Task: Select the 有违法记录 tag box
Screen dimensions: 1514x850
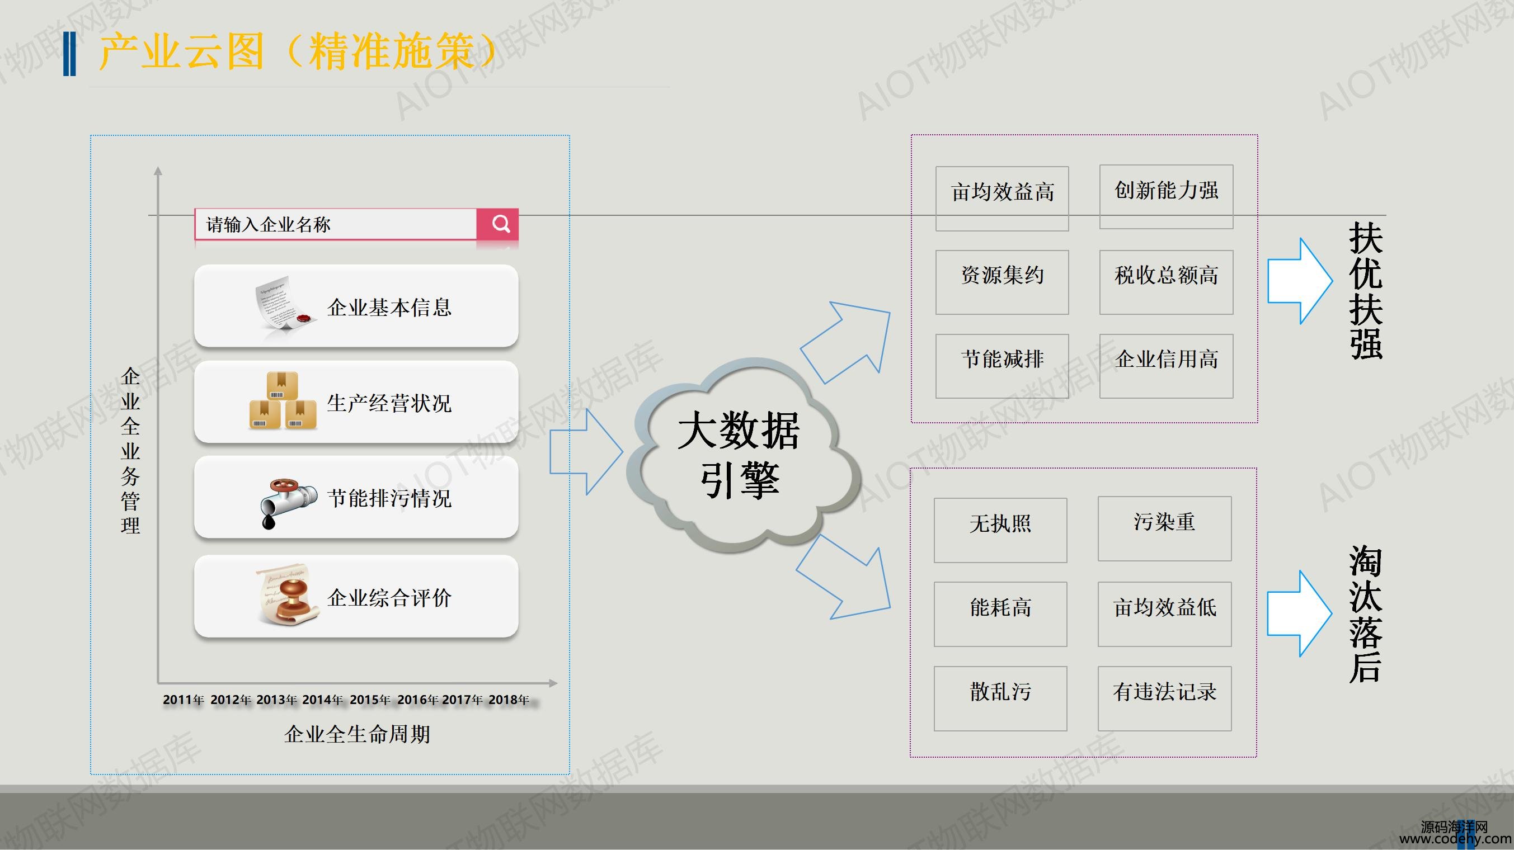Action: tap(1164, 698)
